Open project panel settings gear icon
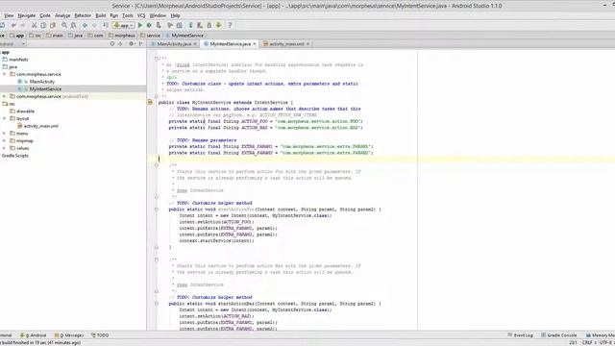Viewport: 615px width, 346px height. 132,44
